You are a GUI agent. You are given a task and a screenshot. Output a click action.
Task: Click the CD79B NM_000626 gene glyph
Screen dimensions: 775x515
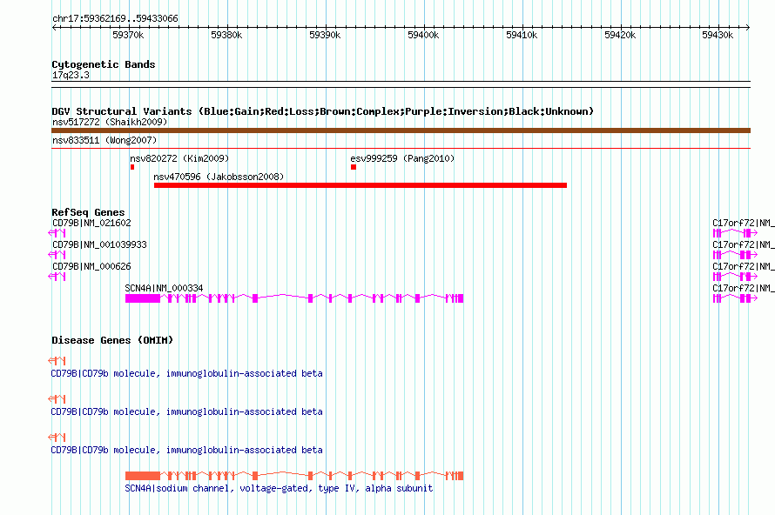point(57,277)
